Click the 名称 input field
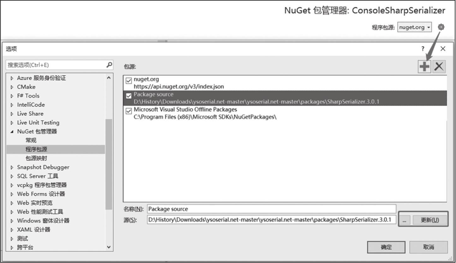The image size is (456, 263). click(x=271, y=209)
